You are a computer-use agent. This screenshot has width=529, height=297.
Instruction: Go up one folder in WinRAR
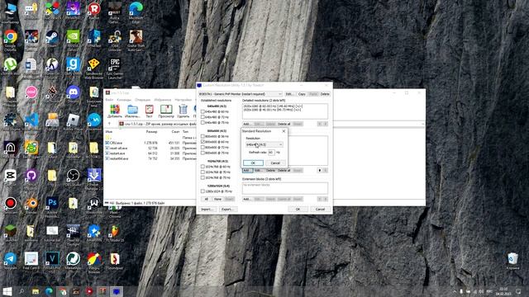[109, 124]
